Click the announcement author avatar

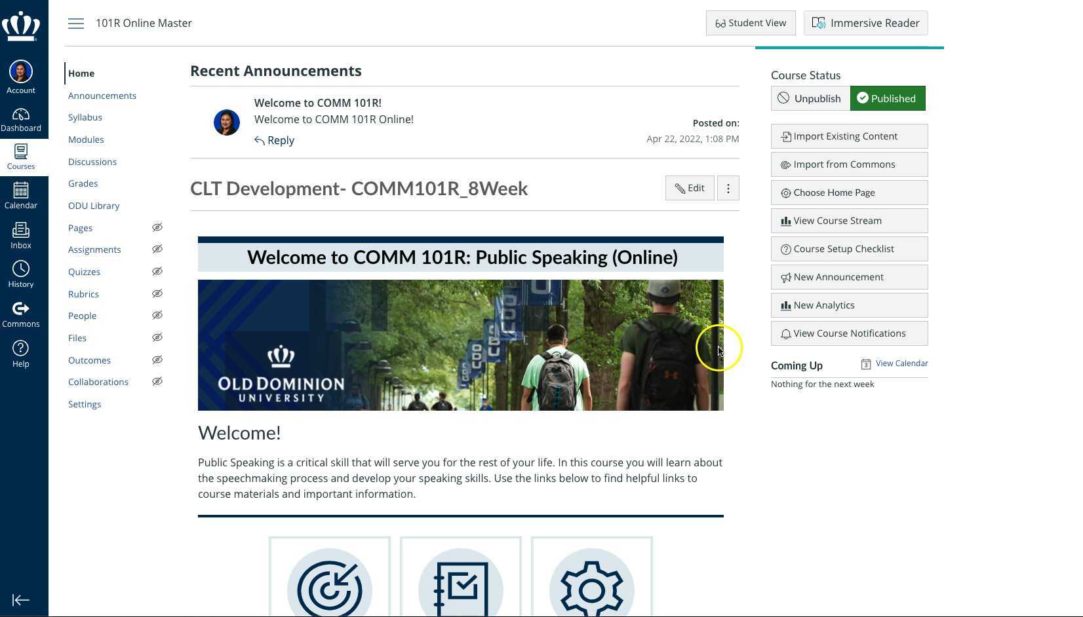(x=227, y=122)
